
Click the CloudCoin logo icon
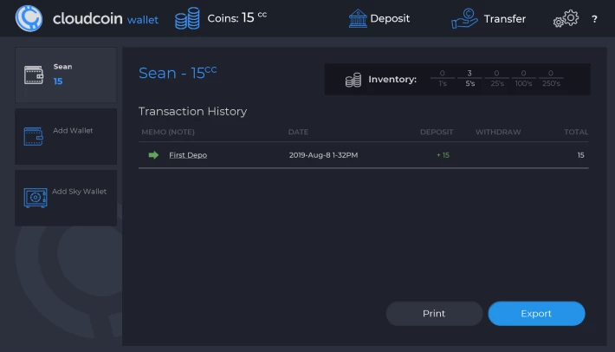tap(29, 18)
